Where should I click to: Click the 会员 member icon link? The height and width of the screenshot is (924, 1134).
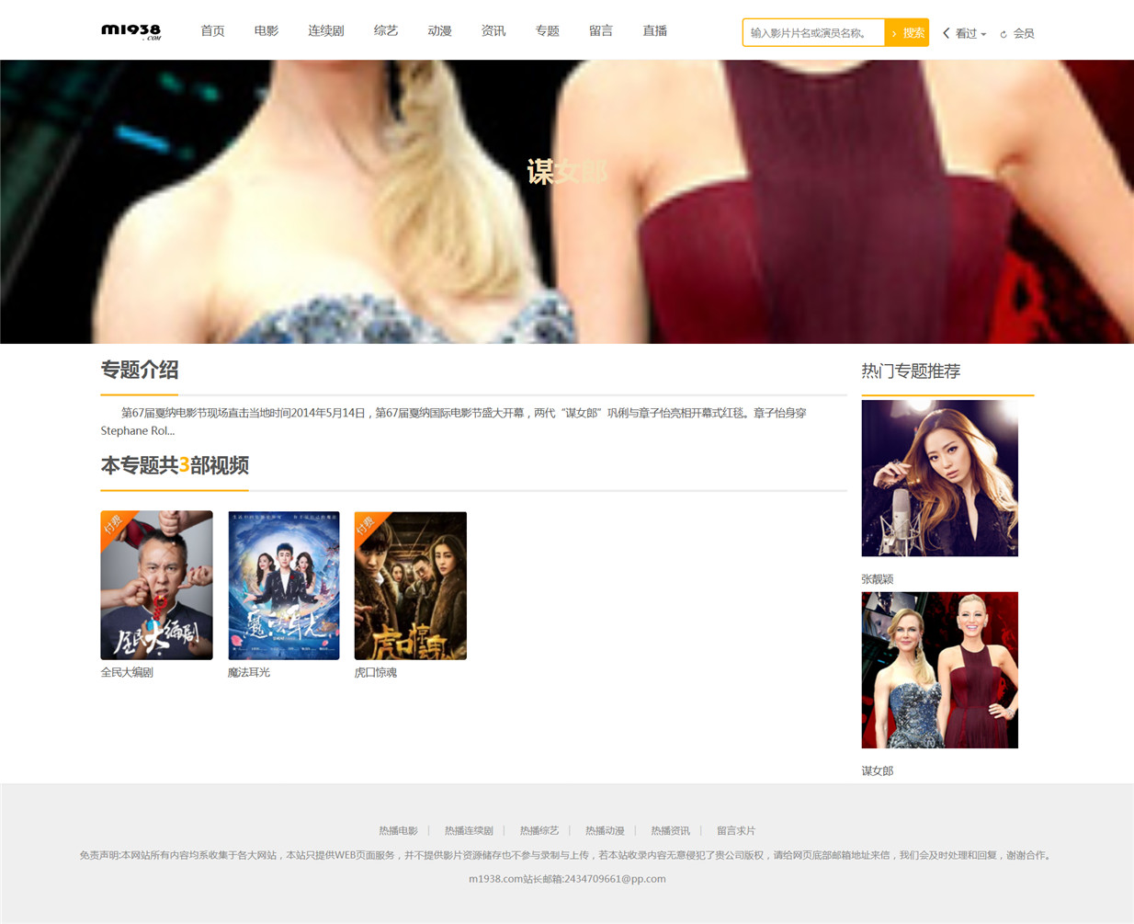click(1017, 33)
